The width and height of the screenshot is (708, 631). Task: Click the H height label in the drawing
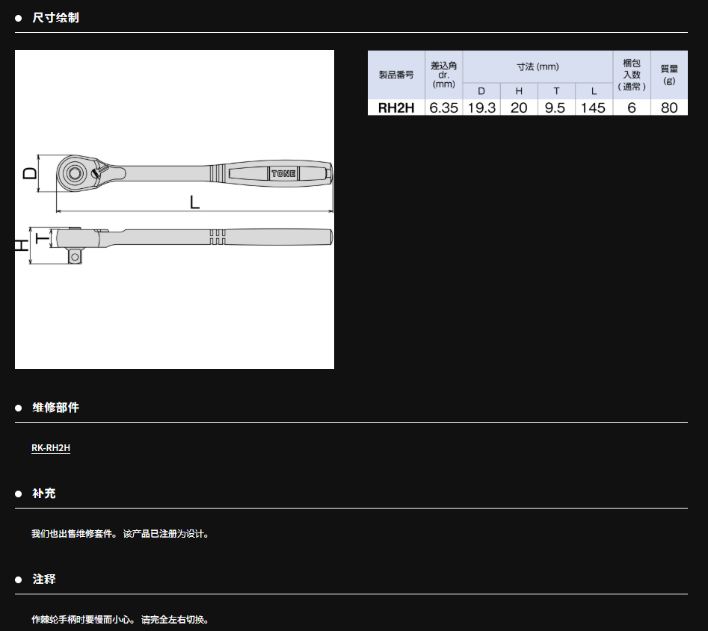tap(22, 245)
